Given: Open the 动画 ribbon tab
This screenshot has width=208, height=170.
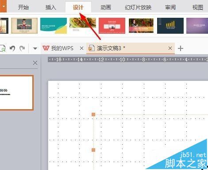Looking at the screenshot, I should coord(106,7).
